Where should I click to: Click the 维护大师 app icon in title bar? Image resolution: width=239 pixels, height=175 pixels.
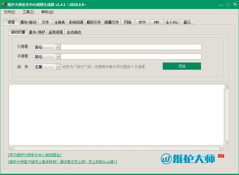pos(4,4)
